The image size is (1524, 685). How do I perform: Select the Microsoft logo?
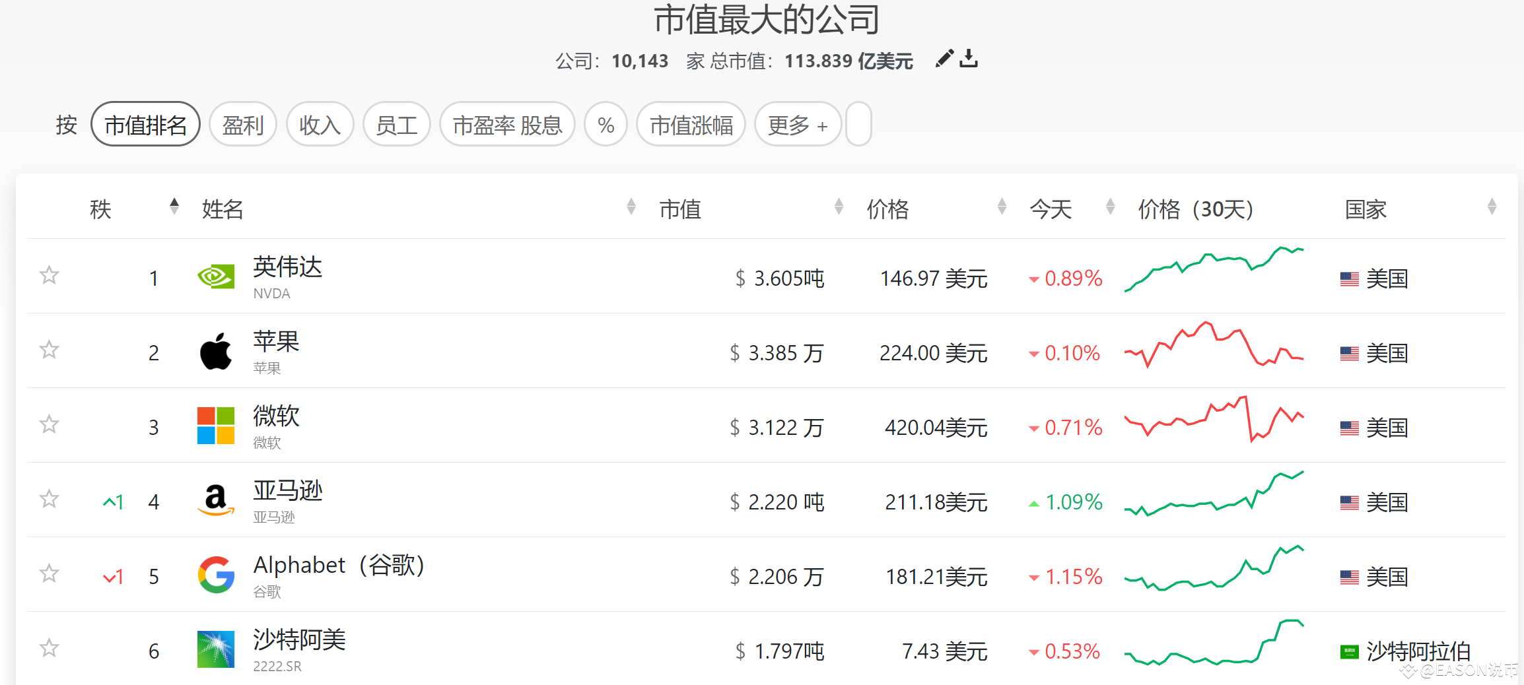click(x=215, y=426)
